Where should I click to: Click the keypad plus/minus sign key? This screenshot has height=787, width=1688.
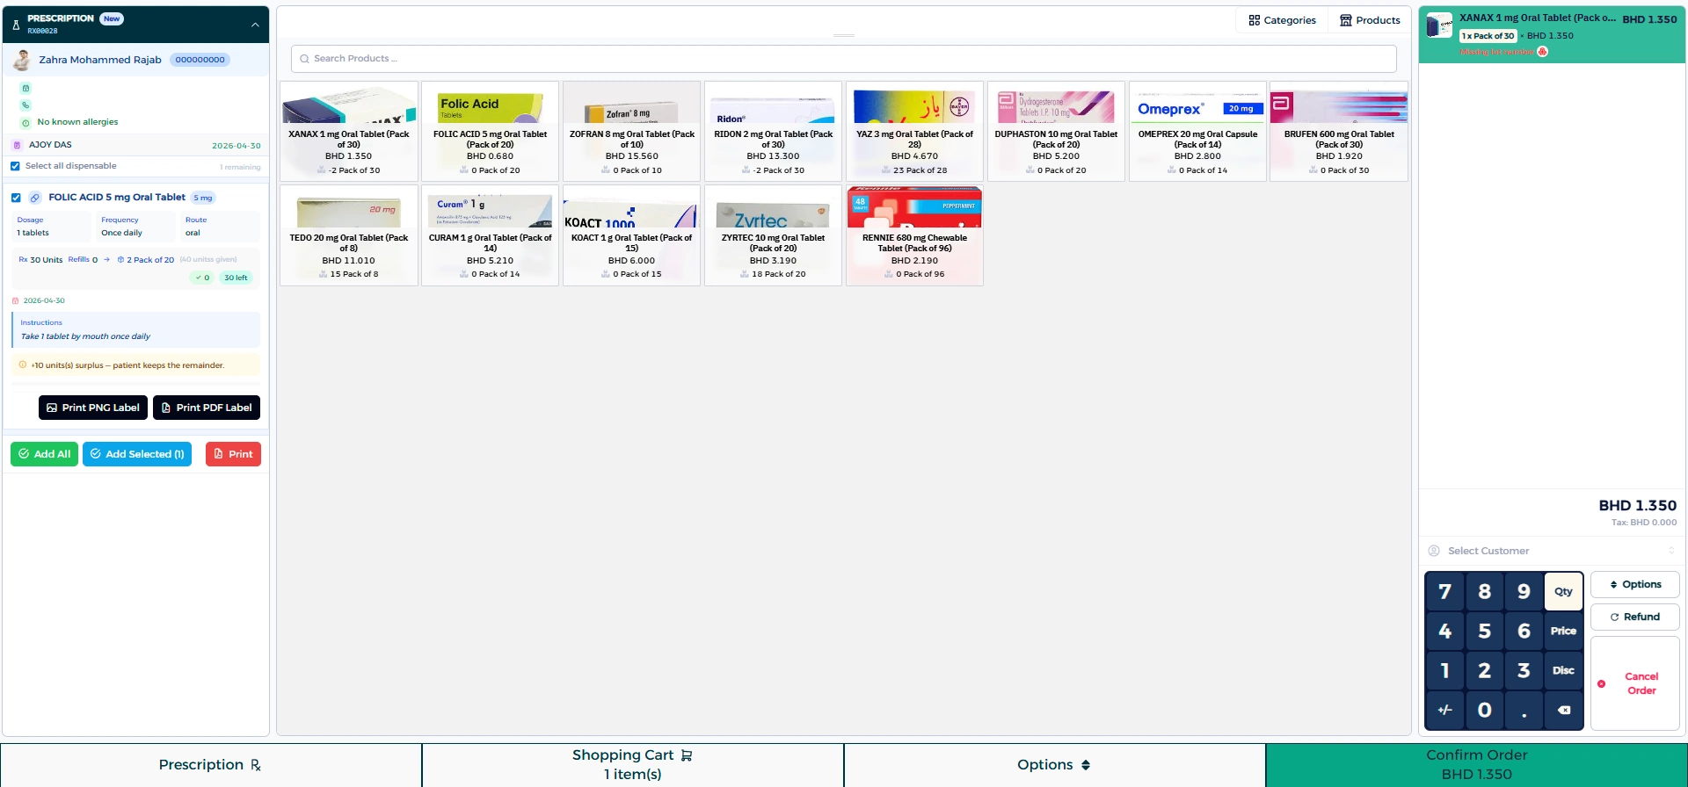click(1444, 711)
